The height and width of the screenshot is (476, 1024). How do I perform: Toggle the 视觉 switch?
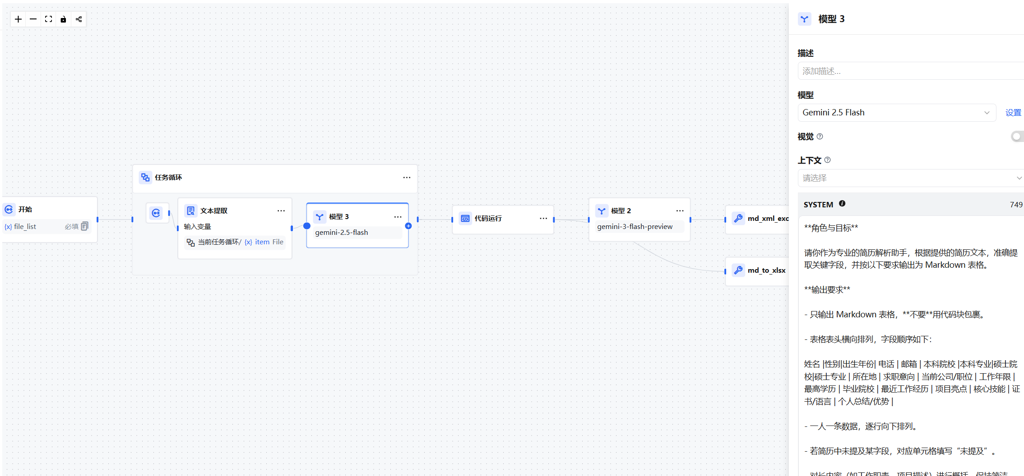coord(1017,137)
